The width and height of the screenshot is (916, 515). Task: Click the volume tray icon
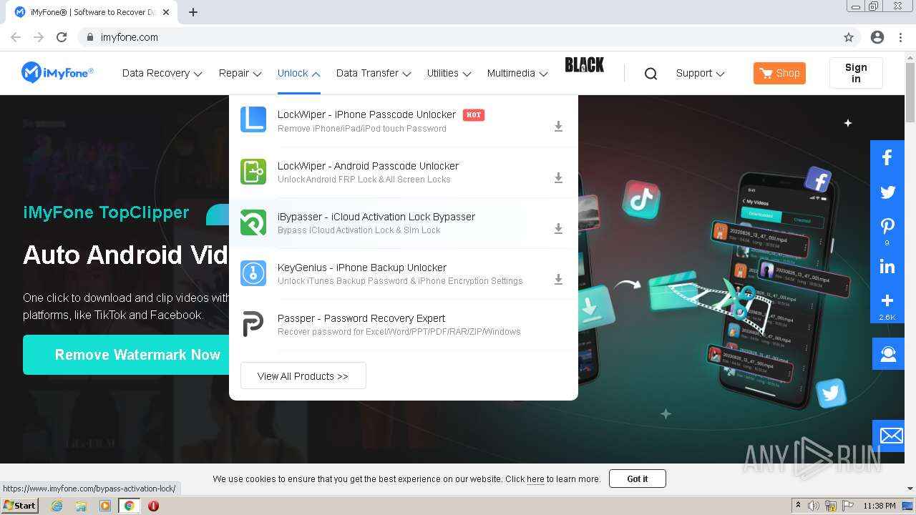[814, 506]
